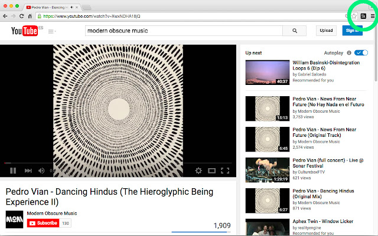The image size is (378, 236).
Task: Click the video title Pedro Vian - Dancing Hindus
Action: pos(109,196)
